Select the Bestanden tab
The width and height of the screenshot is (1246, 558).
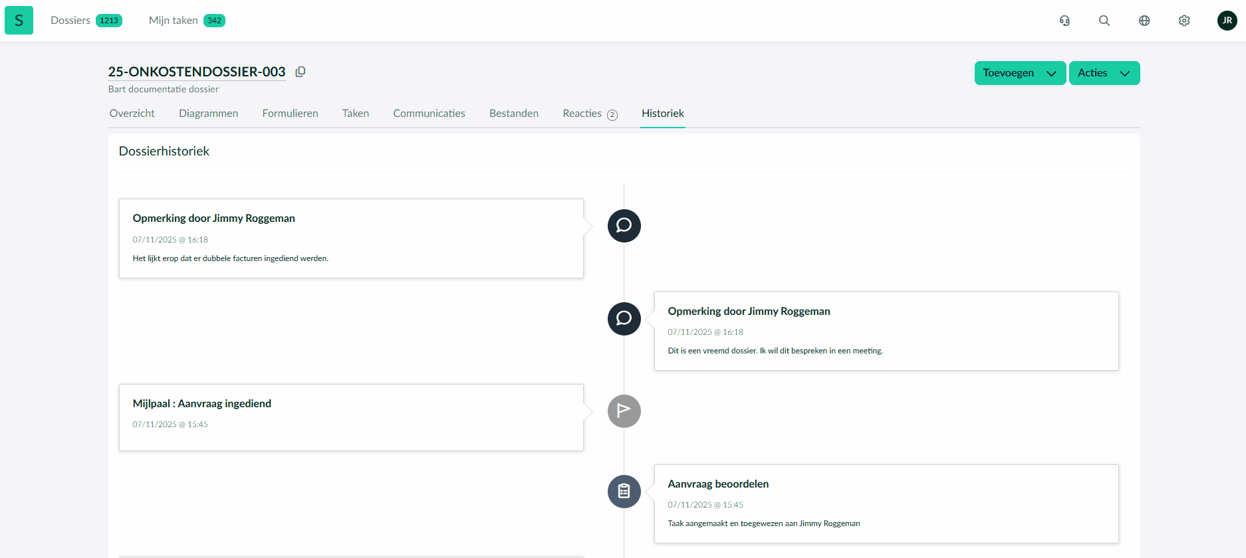[x=513, y=114]
